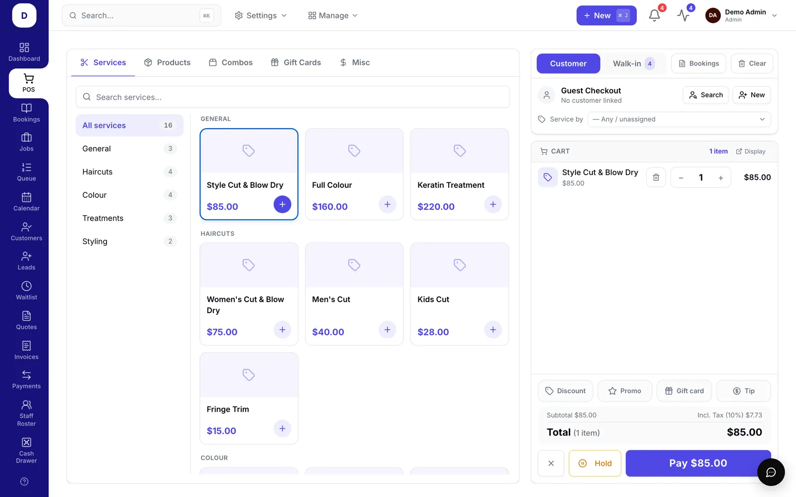Open the Demo Admin account menu

(741, 15)
